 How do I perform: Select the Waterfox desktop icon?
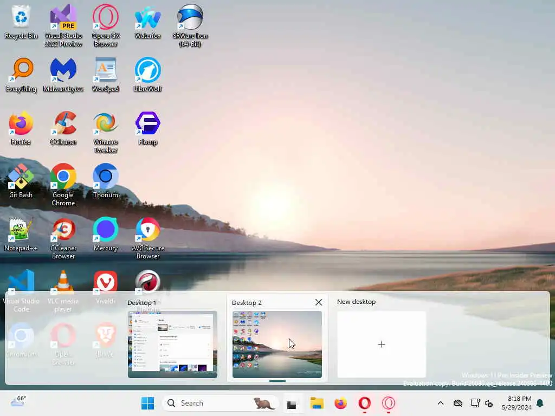pyautogui.click(x=147, y=22)
